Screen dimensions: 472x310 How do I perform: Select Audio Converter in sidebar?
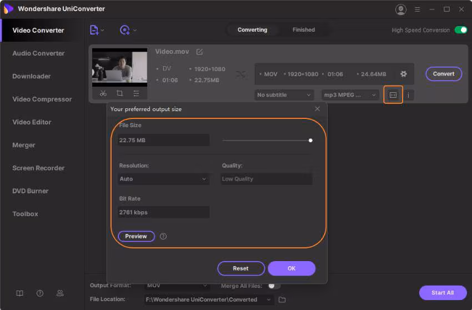pyautogui.click(x=38, y=53)
